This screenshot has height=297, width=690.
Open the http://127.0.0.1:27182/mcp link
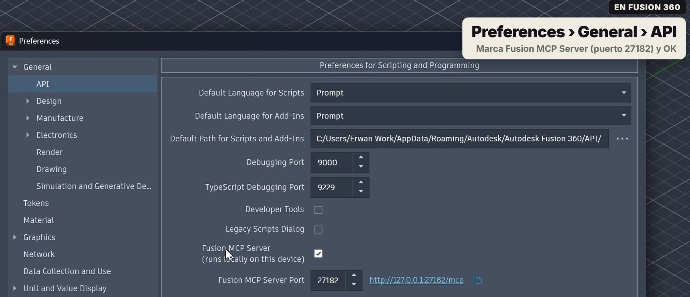[x=416, y=280]
